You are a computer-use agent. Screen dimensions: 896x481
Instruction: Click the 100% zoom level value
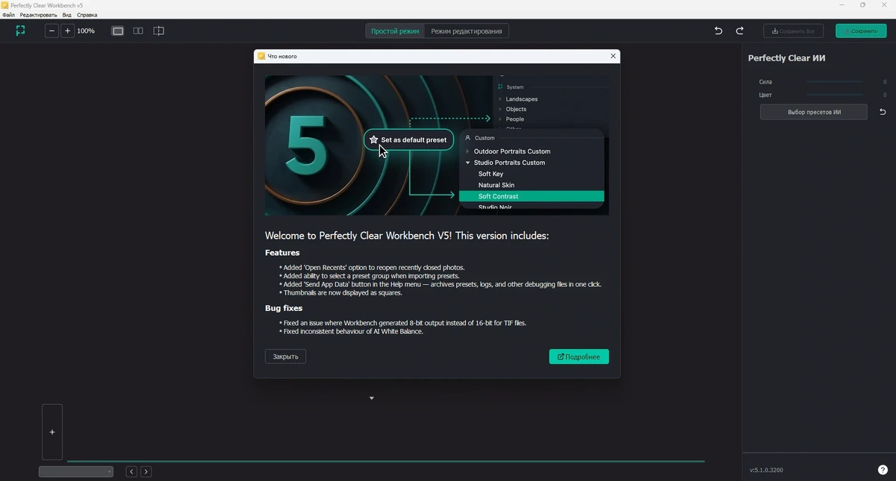click(86, 31)
